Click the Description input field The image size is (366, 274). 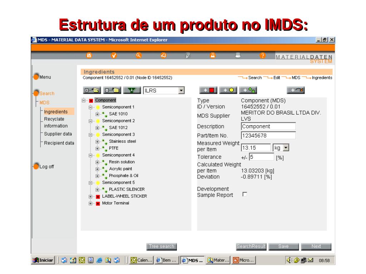[x=268, y=126]
